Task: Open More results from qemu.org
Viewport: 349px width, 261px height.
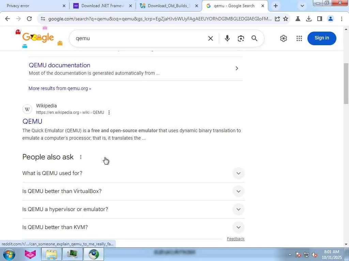Action: pyautogui.click(x=60, y=89)
